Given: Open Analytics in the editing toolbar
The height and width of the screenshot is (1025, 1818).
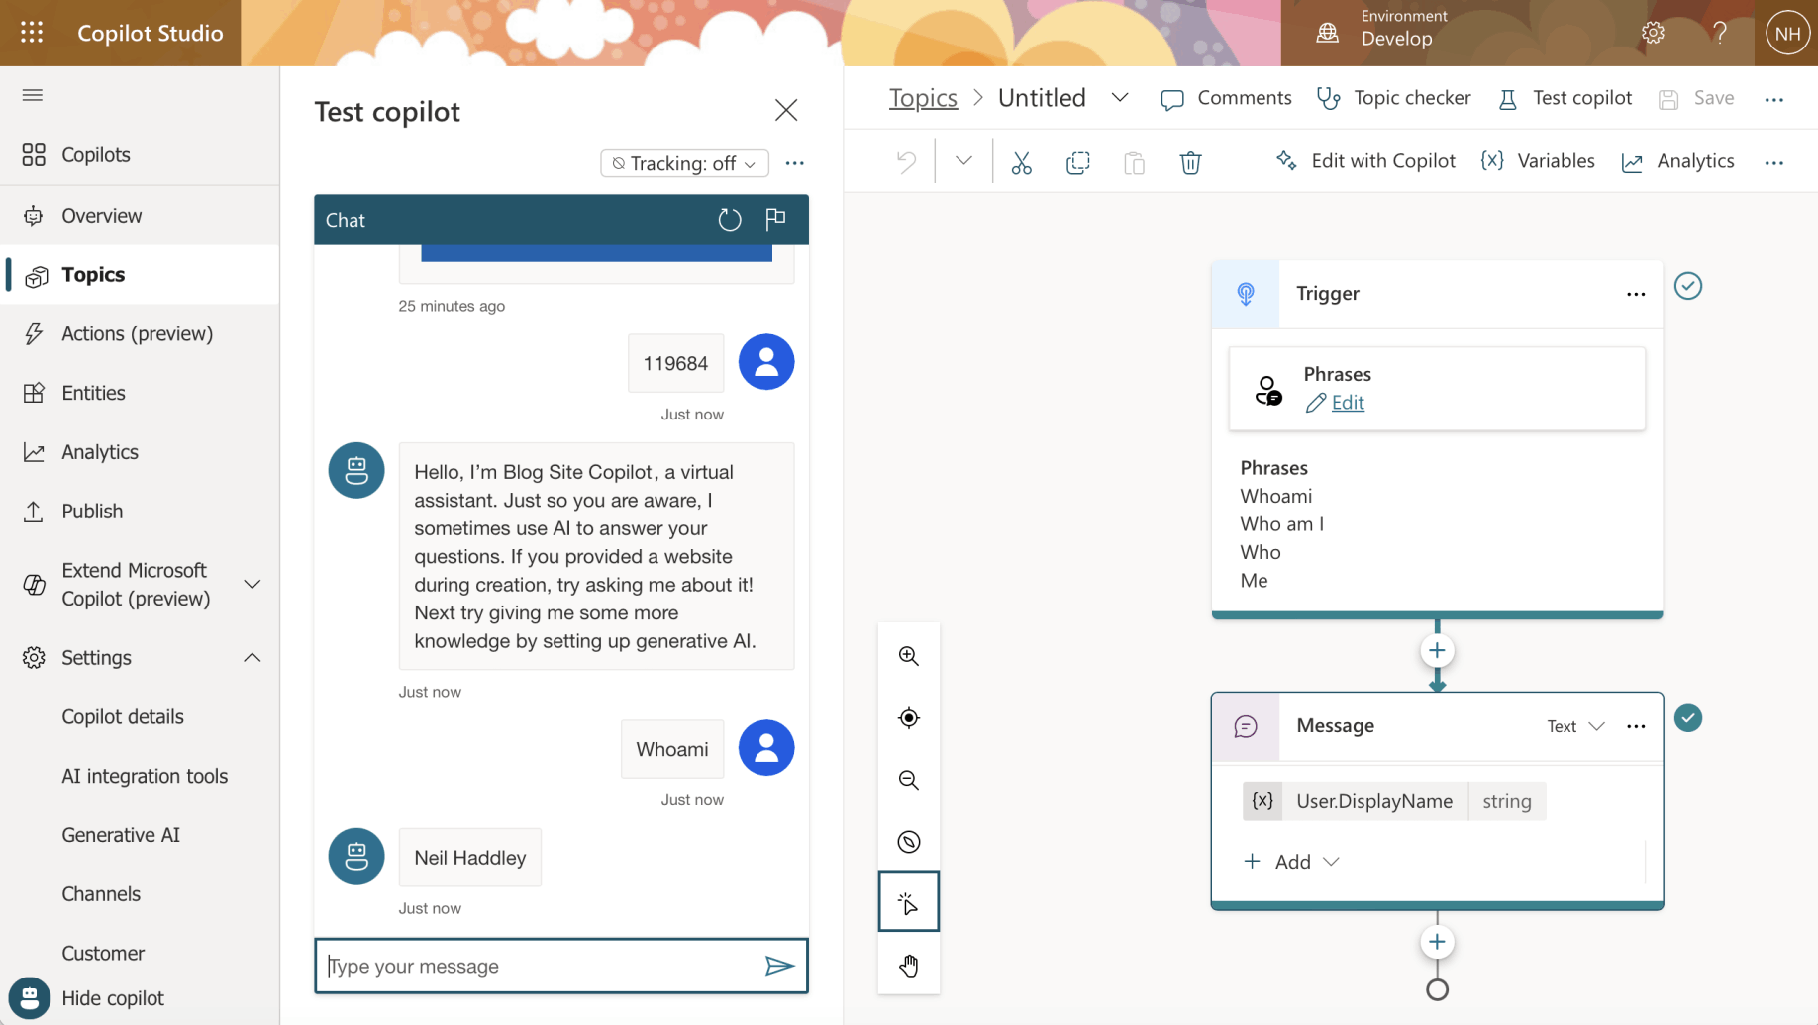Looking at the screenshot, I should coord(1677,161).
